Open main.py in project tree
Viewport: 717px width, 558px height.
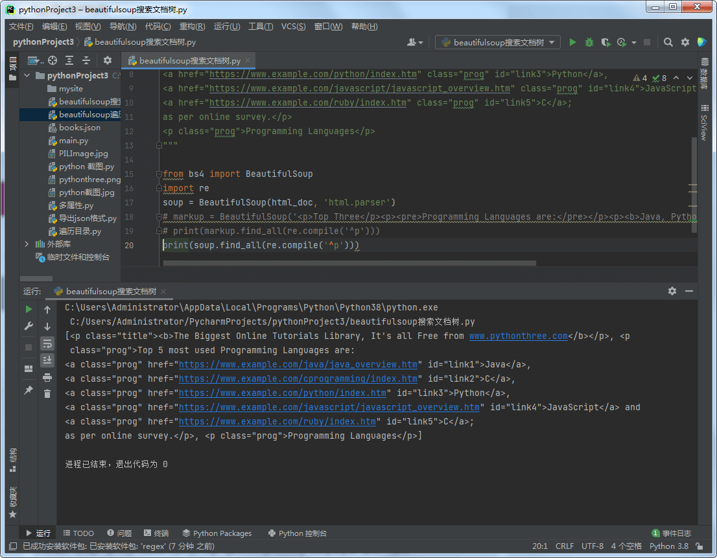[73, 141]
